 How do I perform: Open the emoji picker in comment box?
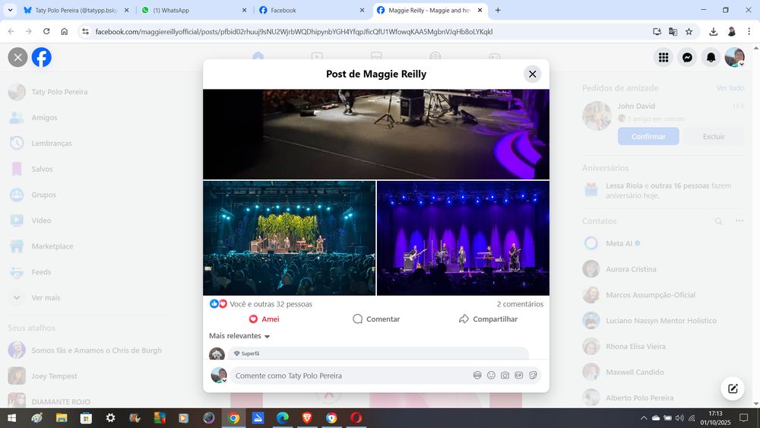point(491,376)
